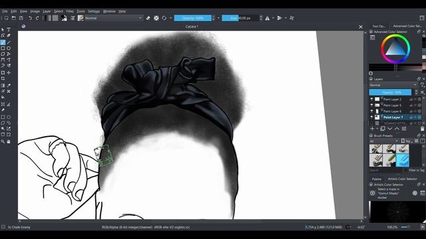Delete the selected layer with trash icon
Viewport: 426px width, 239px height.
pyautogui.click(x=422, y=129)
